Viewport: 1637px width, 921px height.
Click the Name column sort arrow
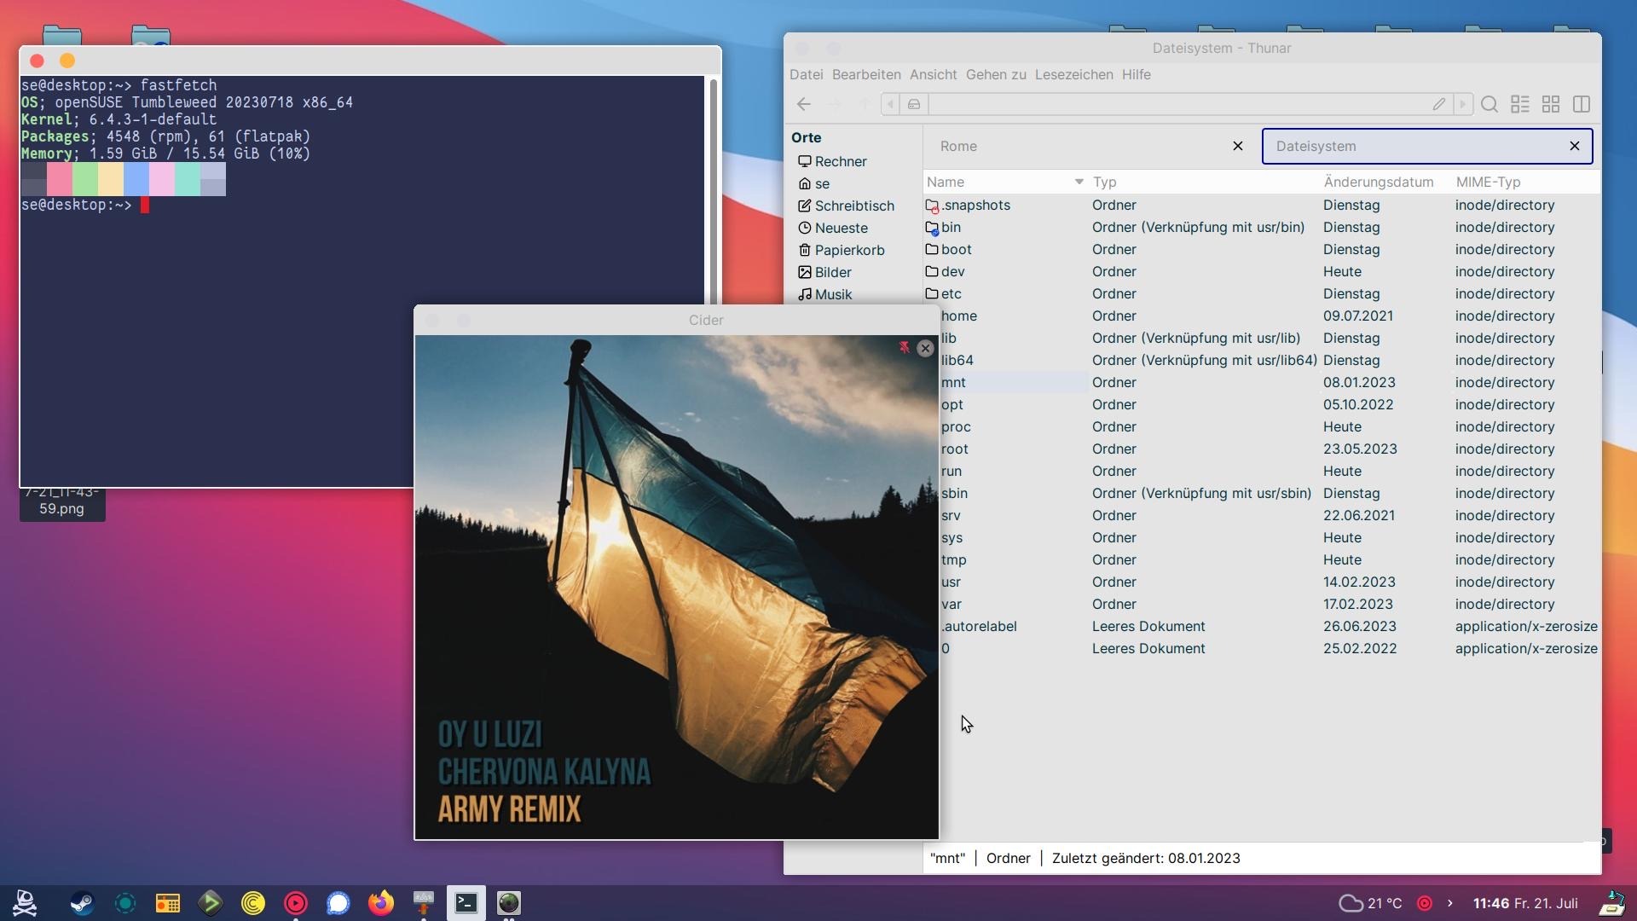[x=1079, y=182]
